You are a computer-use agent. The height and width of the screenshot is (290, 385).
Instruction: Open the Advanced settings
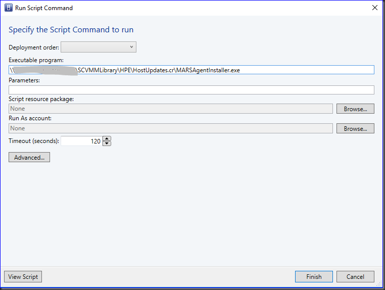point(29,158)
